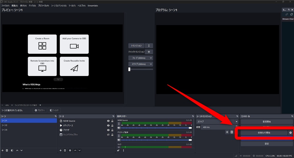The height and width of the screenshot is (158, 294).
Task: Click 配信開始 button
Action: point(267,122)
